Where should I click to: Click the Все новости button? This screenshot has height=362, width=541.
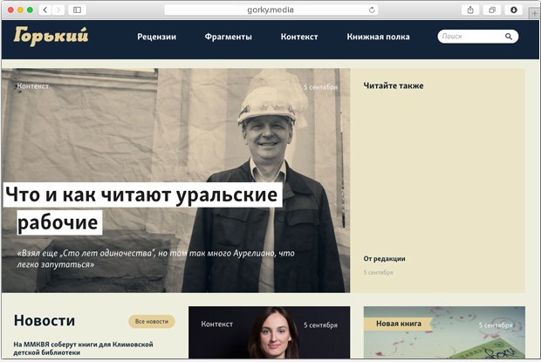(x=152, y=321)
